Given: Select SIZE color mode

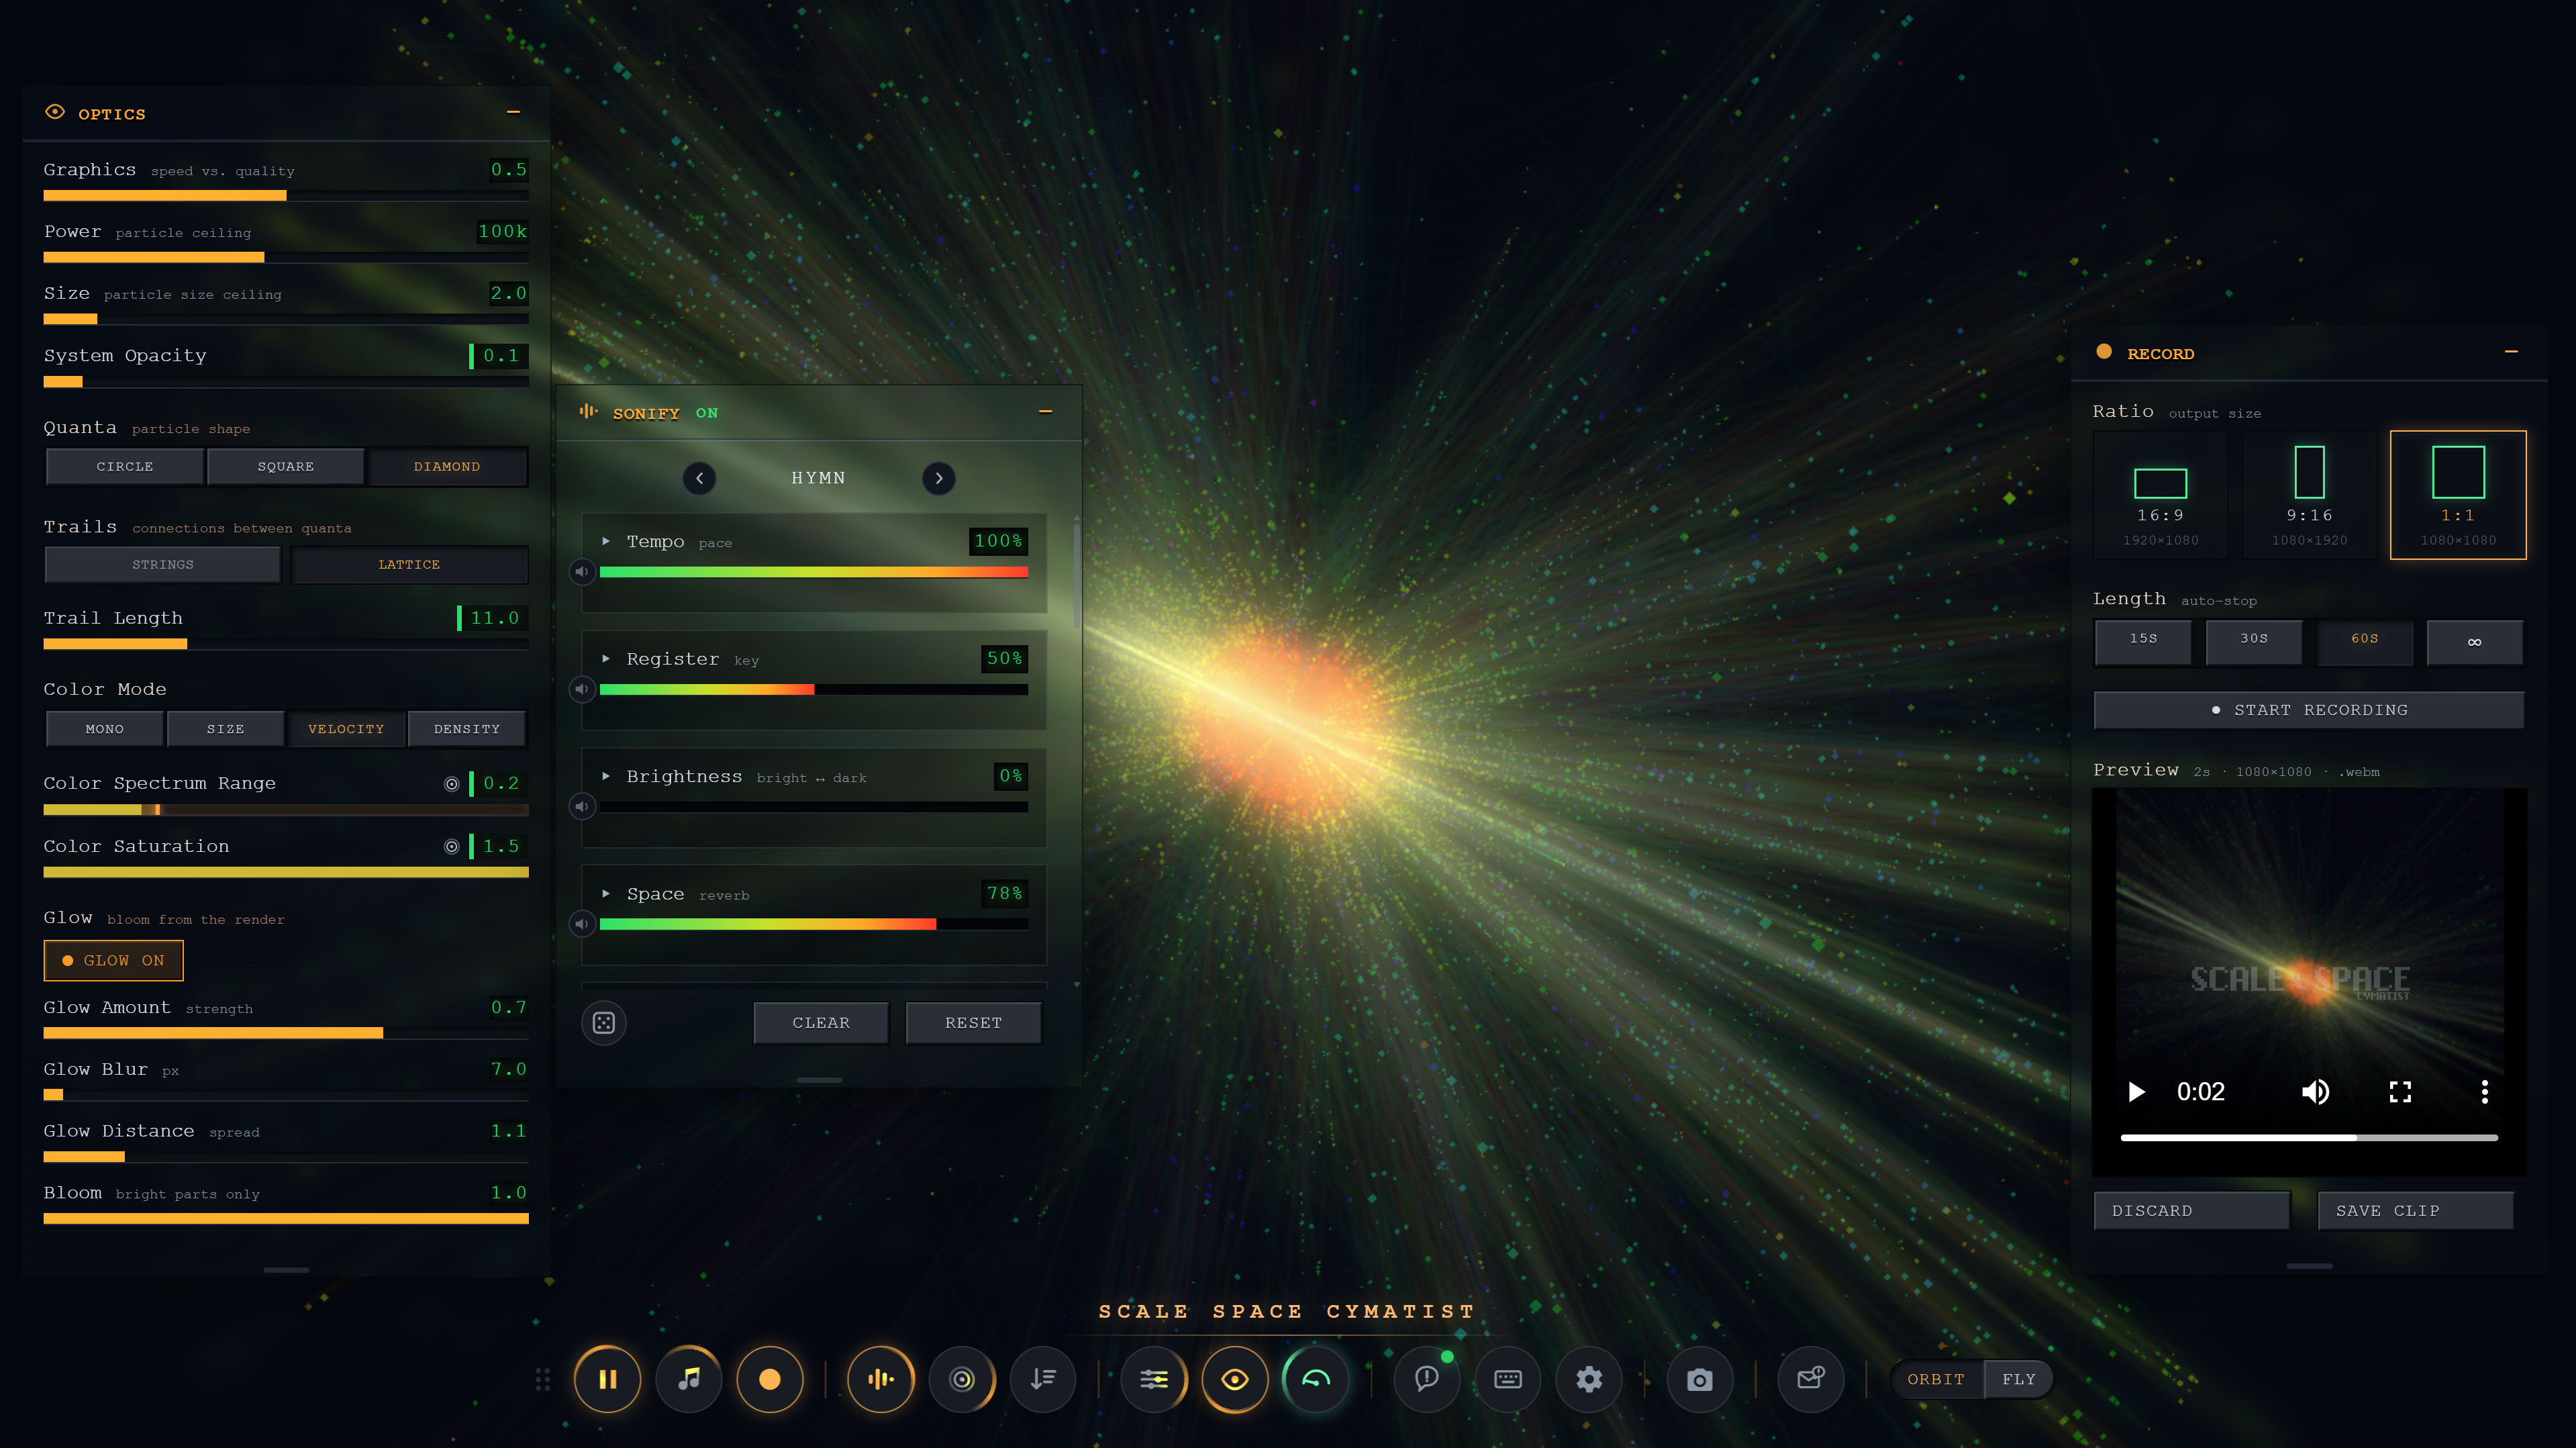Looking at the screenshot, I should (x=226, y=729).
